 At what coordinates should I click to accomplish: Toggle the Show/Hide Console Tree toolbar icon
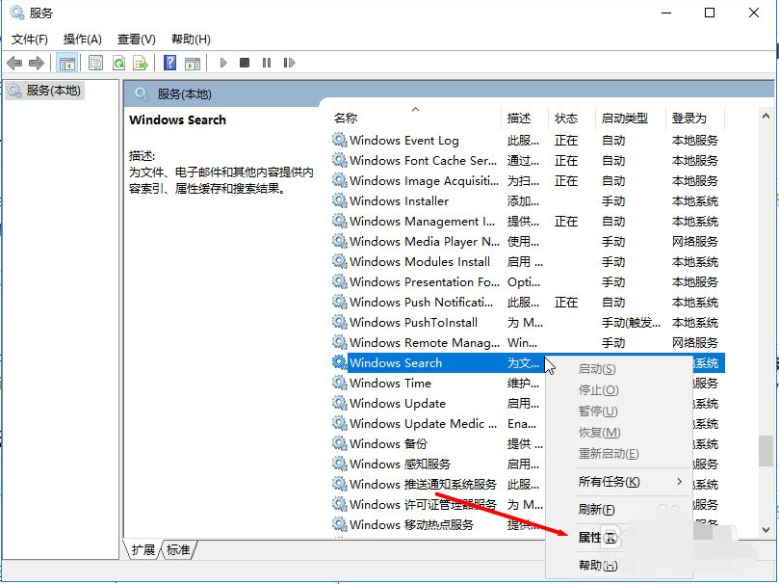[66, 63]
